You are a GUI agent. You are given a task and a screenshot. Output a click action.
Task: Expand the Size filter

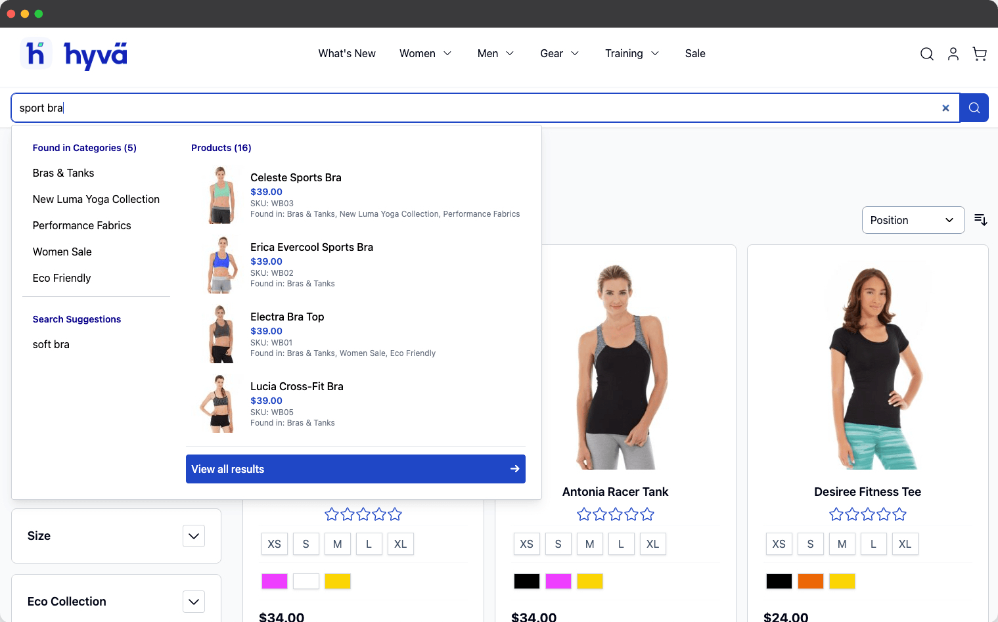tap(193, 536)
